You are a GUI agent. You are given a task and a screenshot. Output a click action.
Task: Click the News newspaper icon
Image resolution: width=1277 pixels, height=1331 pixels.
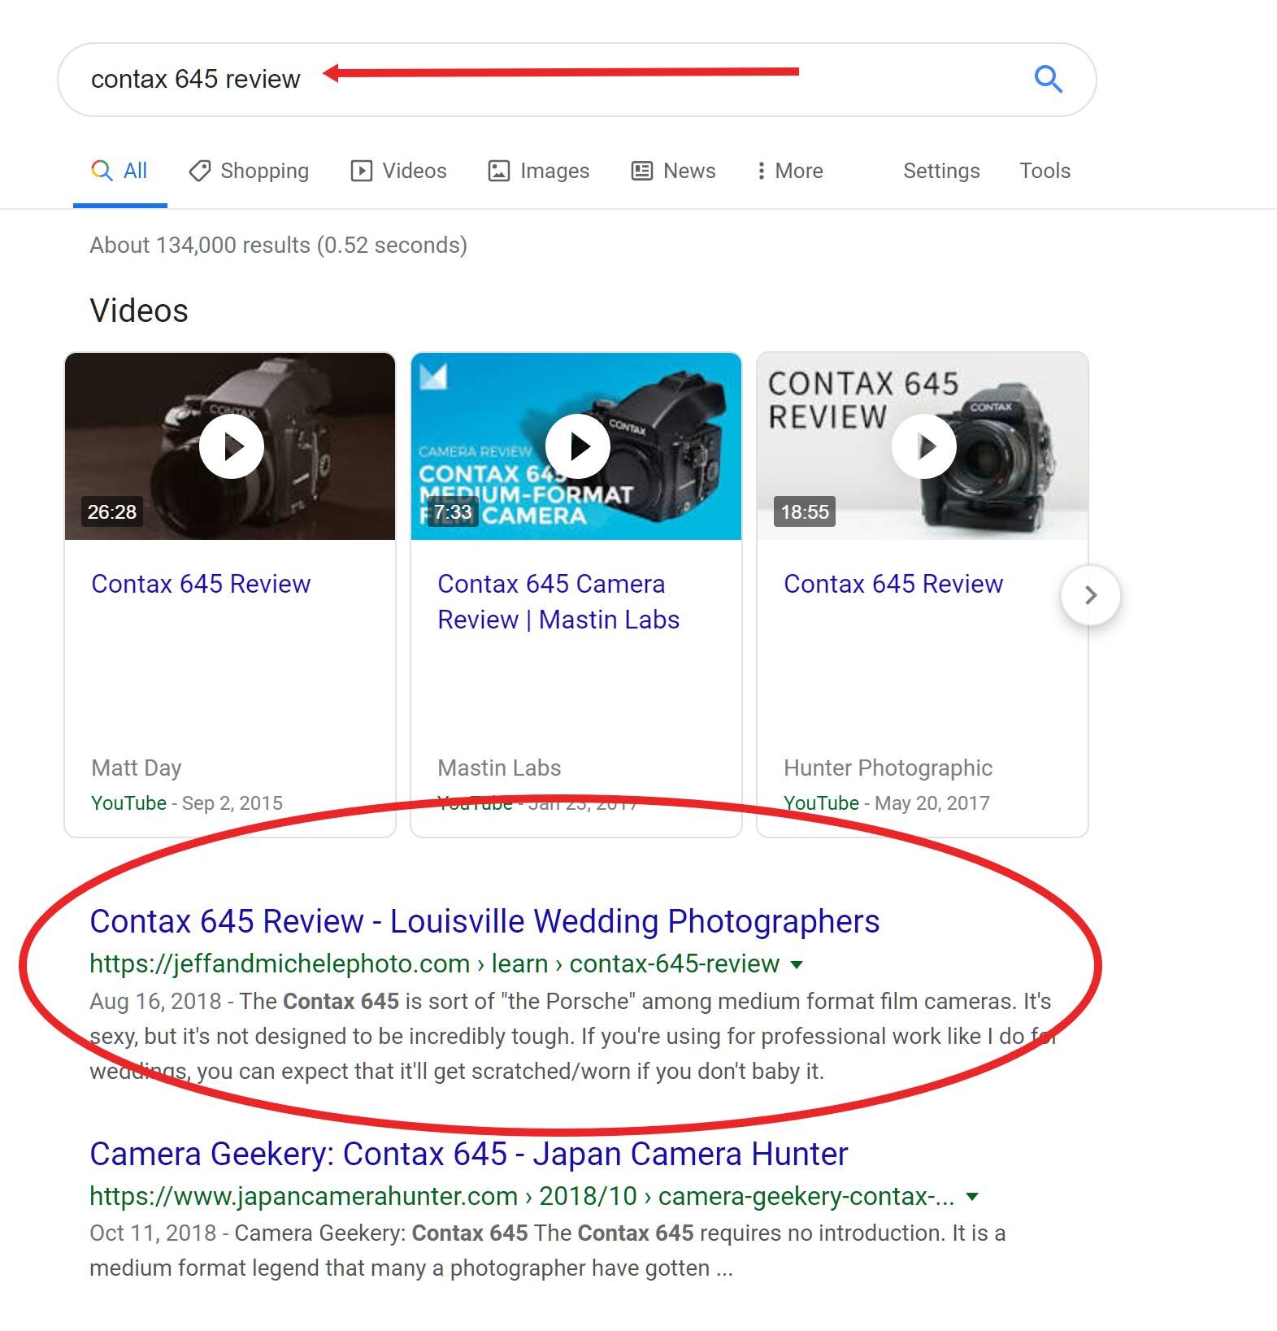point(642,171)
